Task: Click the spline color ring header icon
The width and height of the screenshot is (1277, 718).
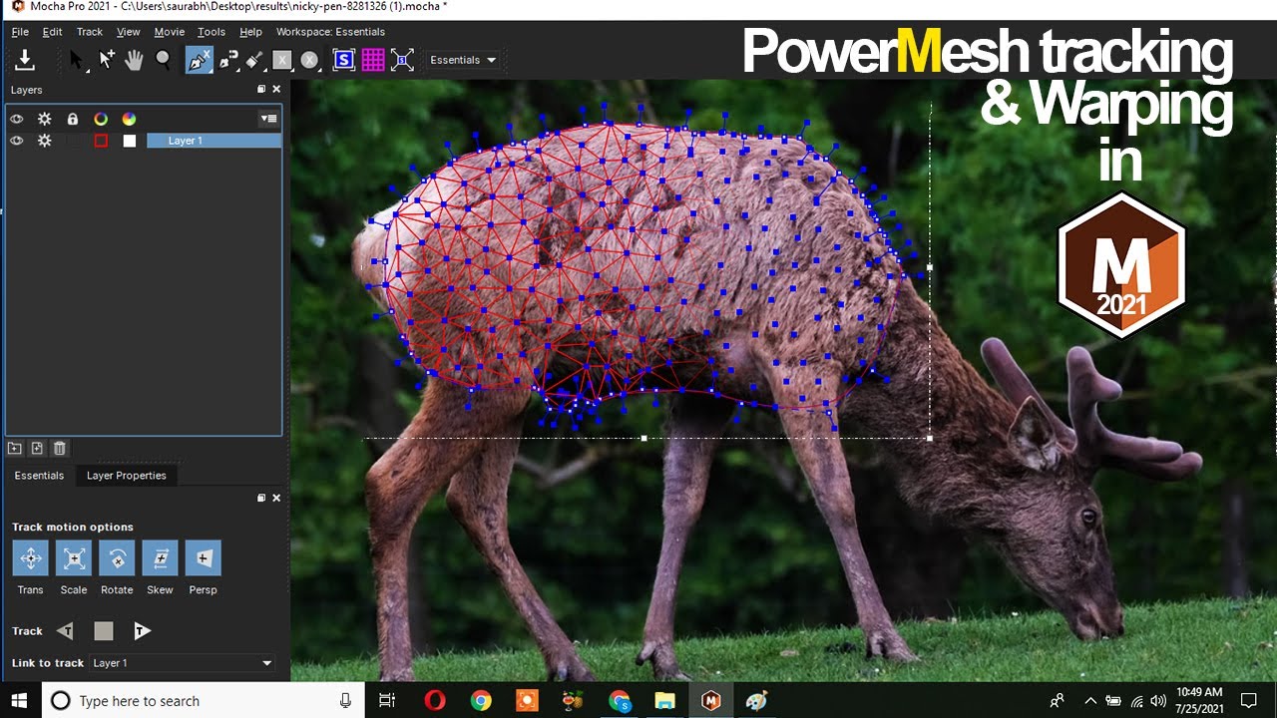Action: 101,119
